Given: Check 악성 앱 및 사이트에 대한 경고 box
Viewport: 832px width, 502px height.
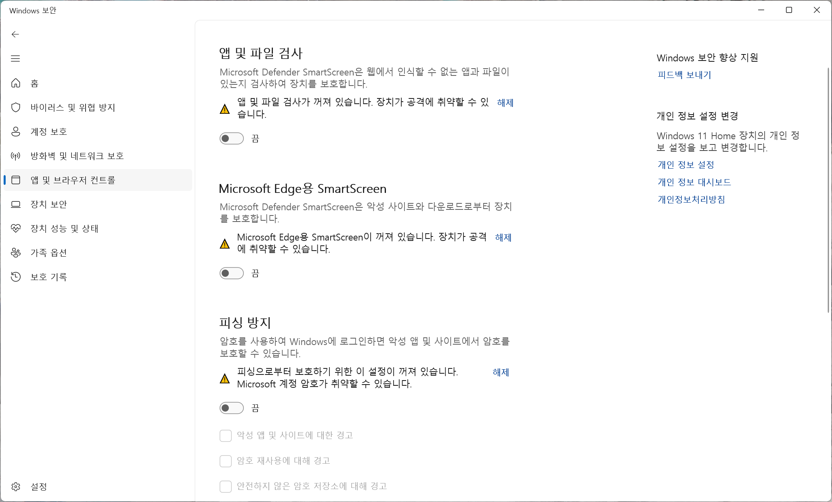Looking at the screenshot, I should pos(225,435).
